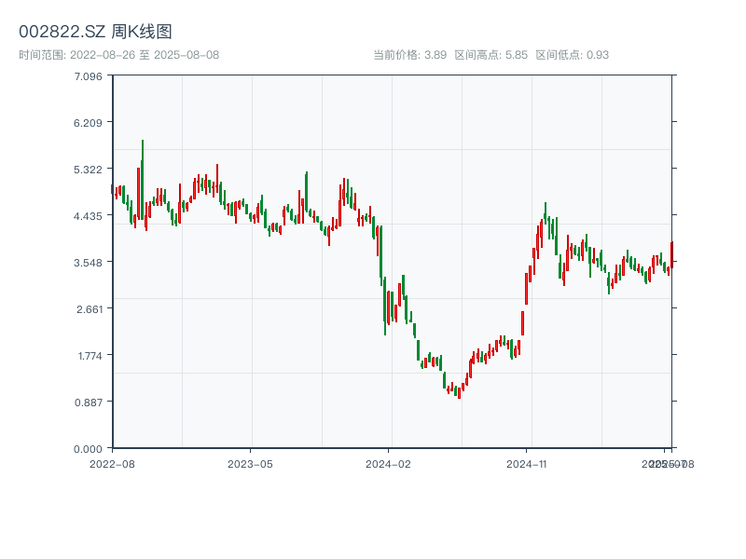This screenshot has width=746, height=559.
Task: Select the 2022-08 x-axis date marker
Action: [112, 463]
